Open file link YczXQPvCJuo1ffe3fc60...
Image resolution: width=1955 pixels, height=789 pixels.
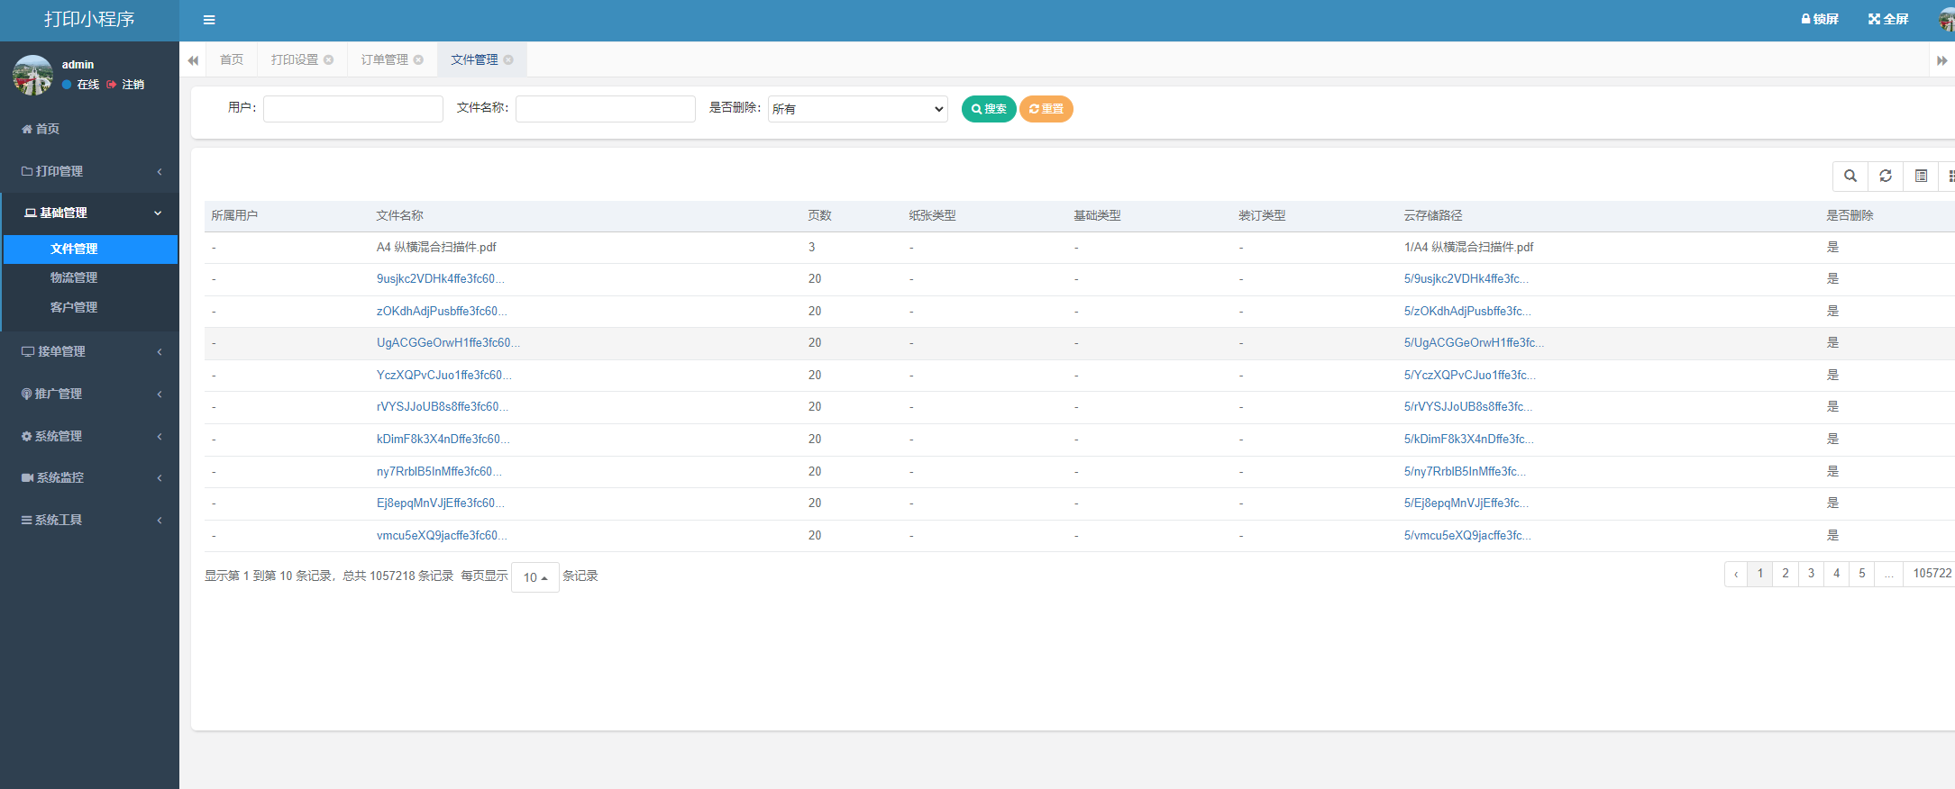443,376
